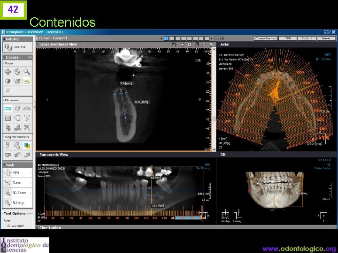Click the play icon in Cross-Sectional View toolbar

tap(190, 45)
